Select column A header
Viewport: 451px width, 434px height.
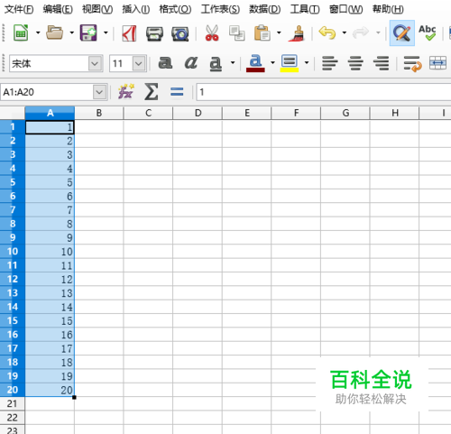[50, 113]
